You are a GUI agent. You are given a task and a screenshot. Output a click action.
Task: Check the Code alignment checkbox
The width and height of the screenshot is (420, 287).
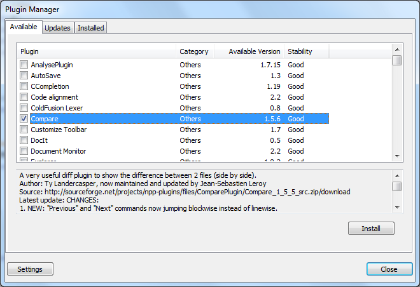pyautogui.click(x=24, y=97)
